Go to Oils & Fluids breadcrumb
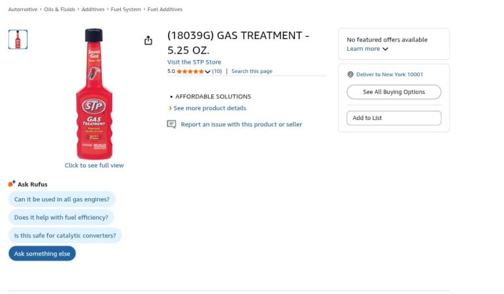Image resolution: width=504 pixels, height=294 pixels. 59,9
